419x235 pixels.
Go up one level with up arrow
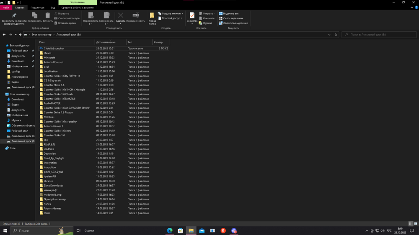point(20,34)
